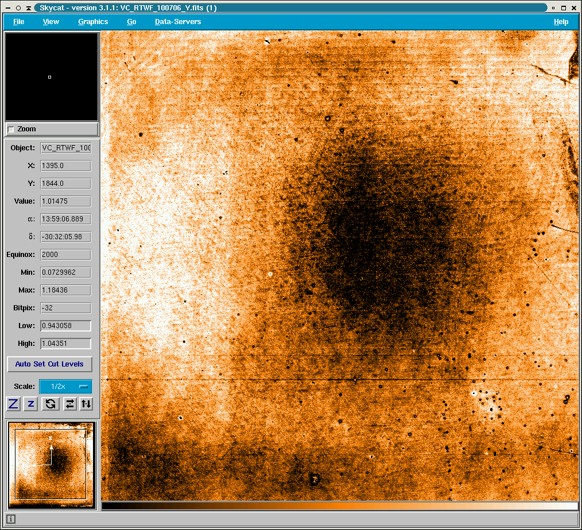Click the pan window thumbnail image
The width and height of the screenshot is (582, 530).
click(51, 464)
